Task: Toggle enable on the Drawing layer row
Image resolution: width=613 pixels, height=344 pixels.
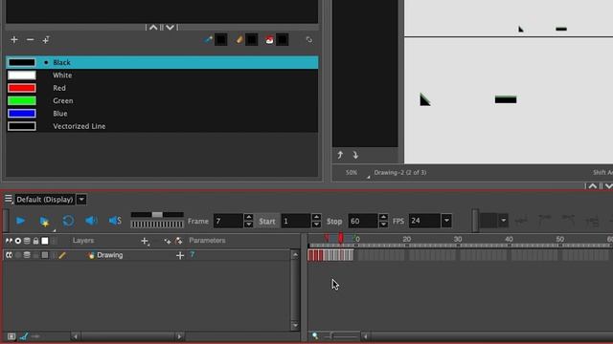Action: coord(27,255)
